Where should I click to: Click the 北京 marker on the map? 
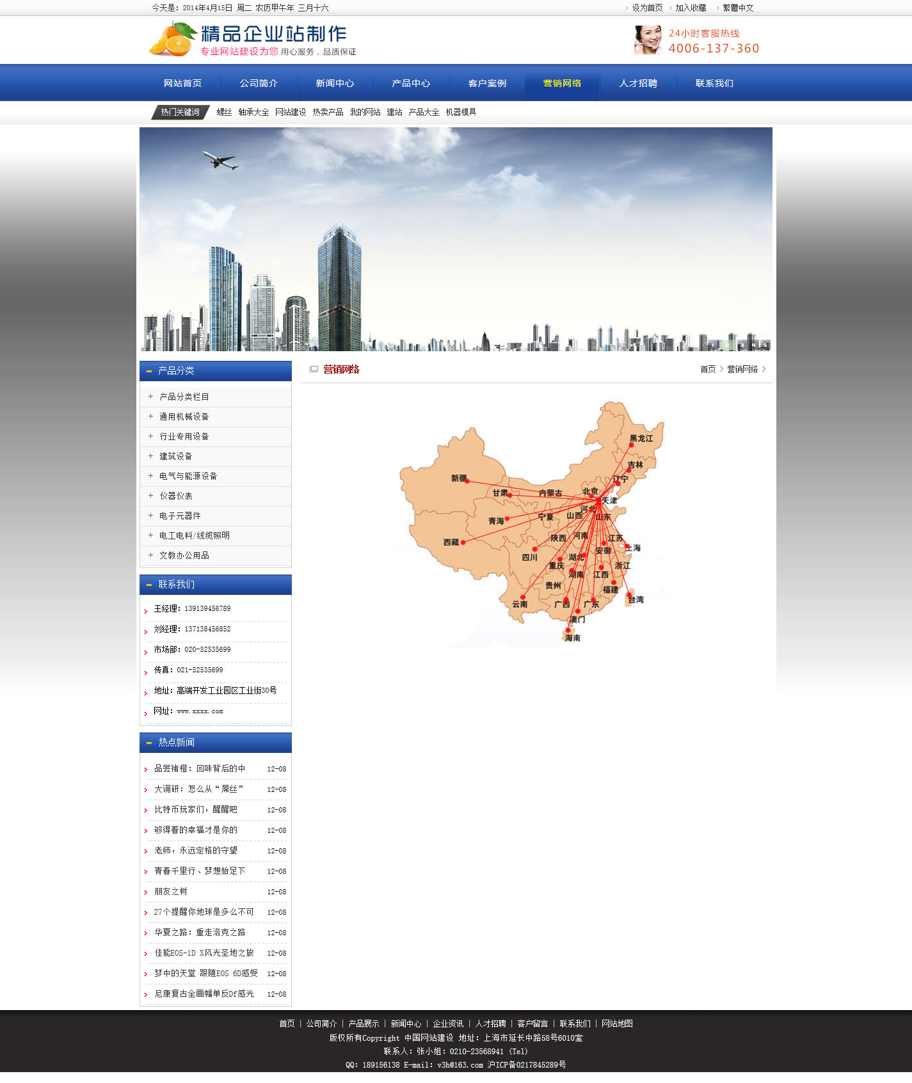tap(592, 496)
